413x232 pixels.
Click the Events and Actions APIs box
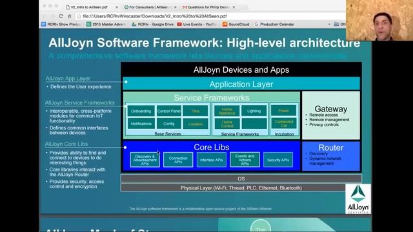pyautogui.click(x=245, y=160)
